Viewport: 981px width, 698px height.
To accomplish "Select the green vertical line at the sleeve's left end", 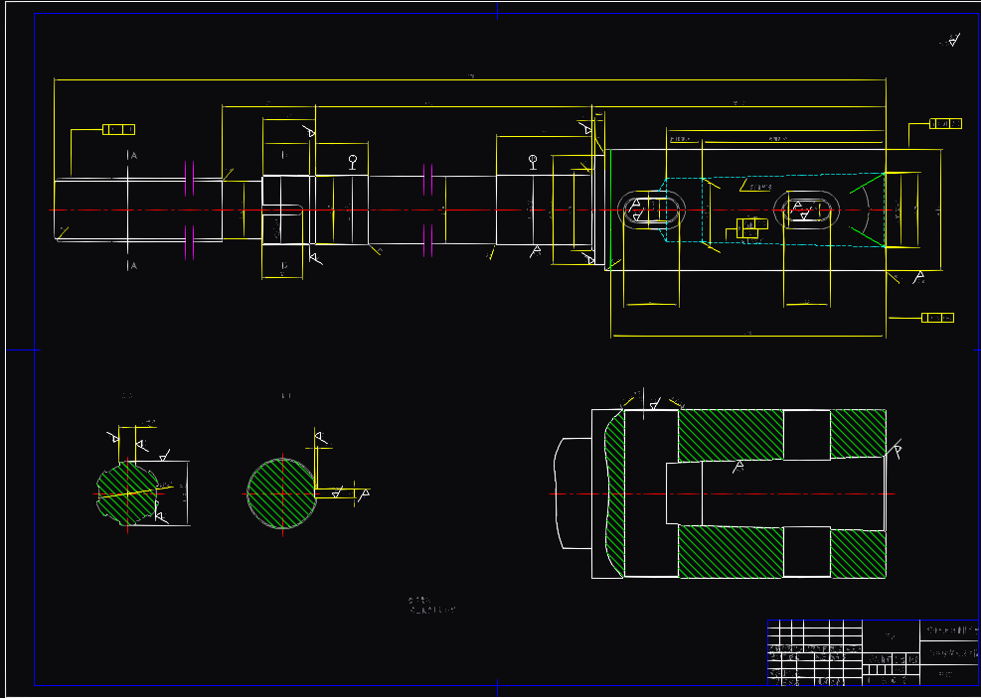I will (x=610, y=209).
